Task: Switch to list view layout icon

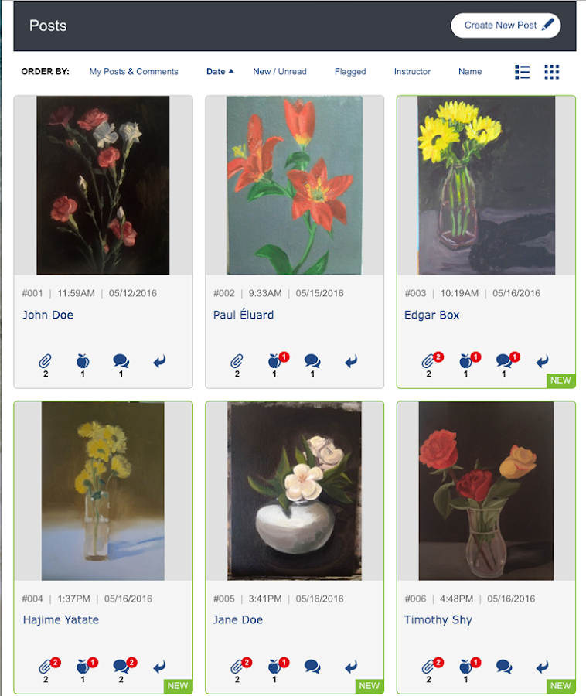Action: pos(522,72)
